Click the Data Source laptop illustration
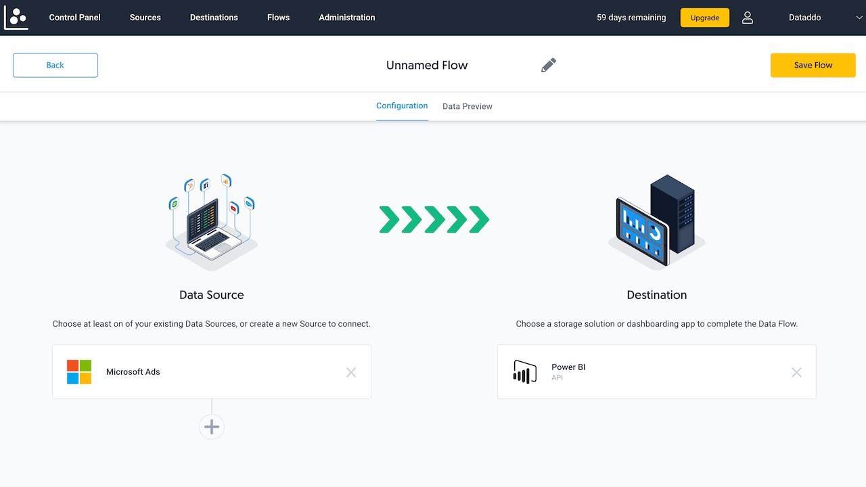 coord(212,222)
